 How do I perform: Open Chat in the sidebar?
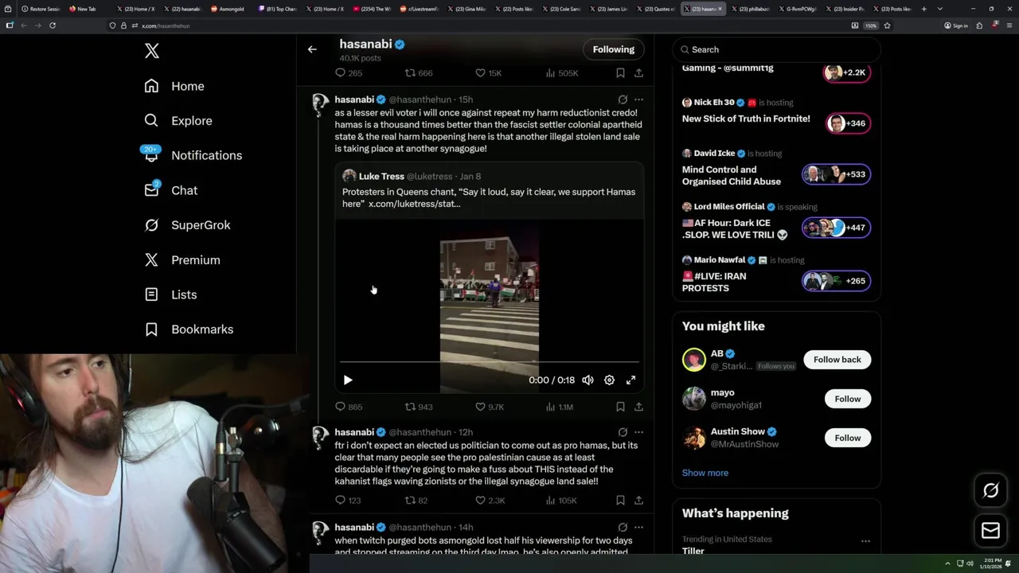pos(170,190)
